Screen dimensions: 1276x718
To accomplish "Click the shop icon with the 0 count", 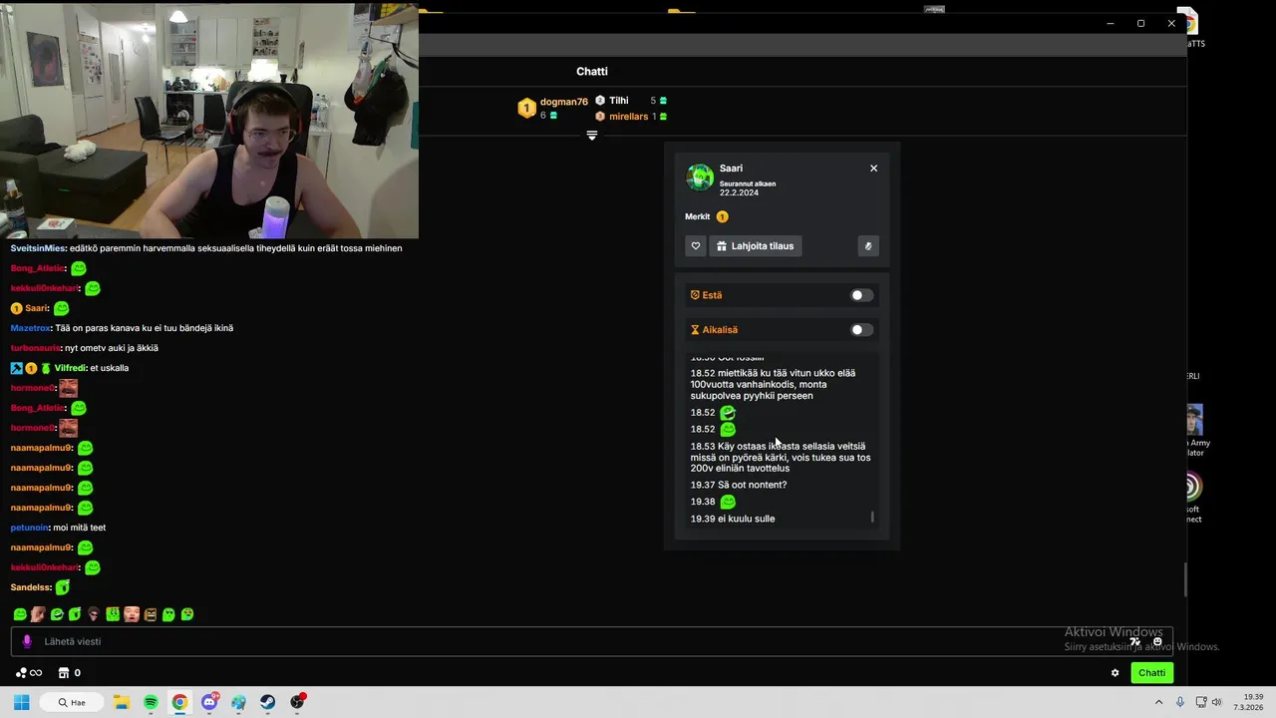I will 69,673.
